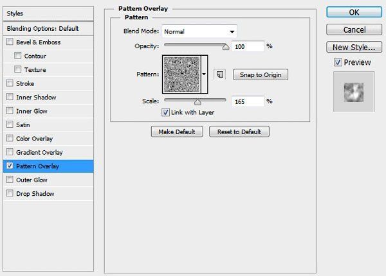The image size is (386, 276).
Task: Uncheck the Pattern Overlay checkbox
Action: coord(10,166)
